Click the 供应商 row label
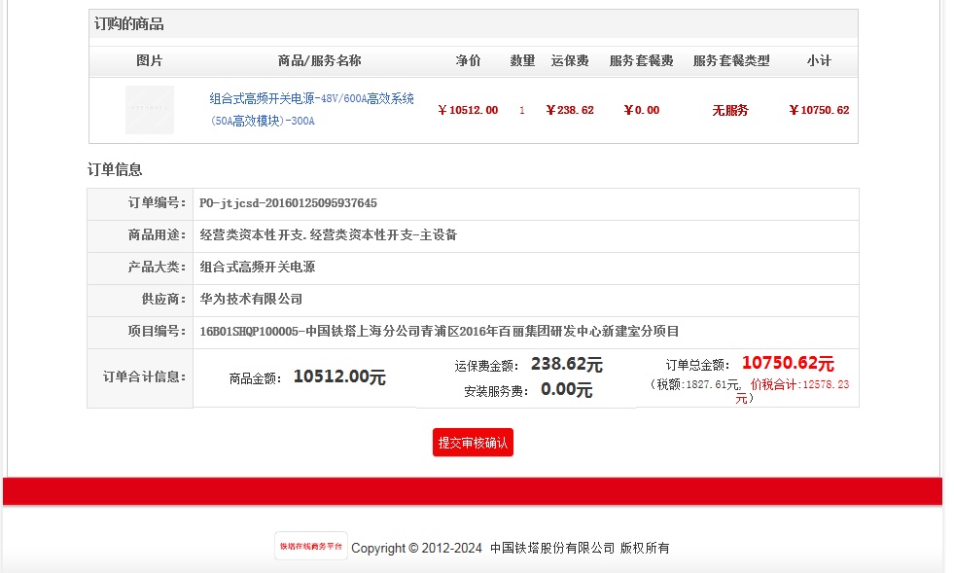Viewport: 954px width, 573px height. (x=163, y=299)
